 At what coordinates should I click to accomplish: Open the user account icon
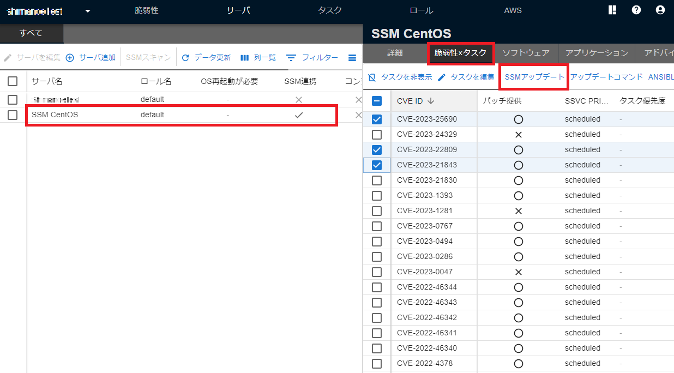[x=660, y=10]
